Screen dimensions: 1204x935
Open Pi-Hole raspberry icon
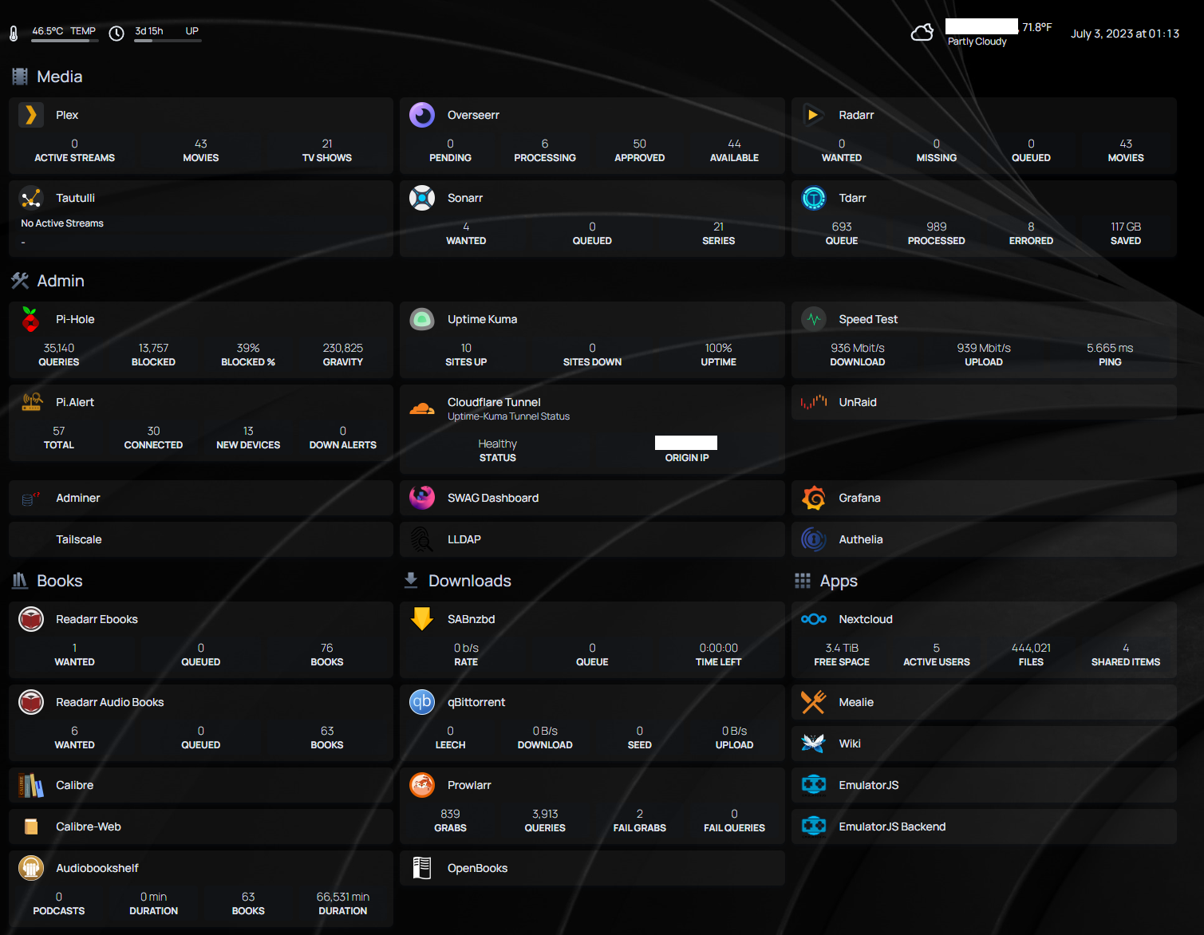(x=31, y=319)
